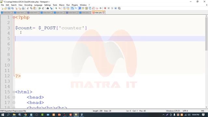
Task: Open the Define your language icon
Action: [x=83, y=8]
